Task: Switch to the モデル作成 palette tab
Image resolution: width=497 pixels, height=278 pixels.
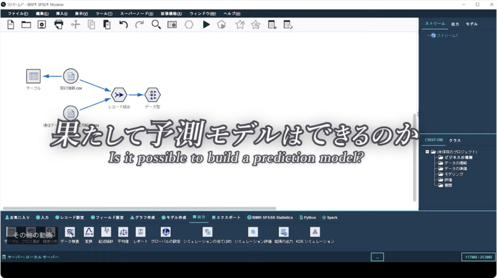Action: [174, 218]
